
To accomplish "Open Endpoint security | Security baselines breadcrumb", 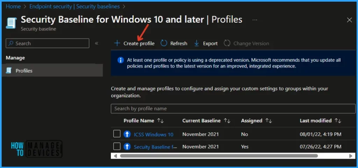I will 74,7.
